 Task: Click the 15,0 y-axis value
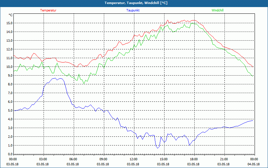coord(9,23)
